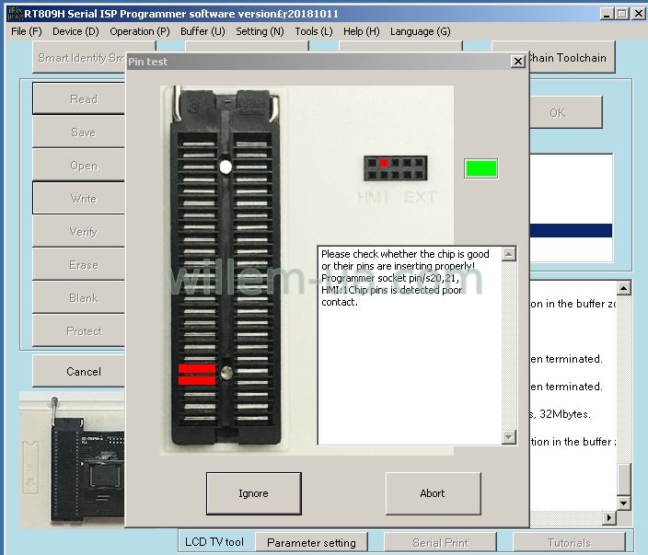Open the Device (D) menu

pyautogui.click(x=75, y=31)
